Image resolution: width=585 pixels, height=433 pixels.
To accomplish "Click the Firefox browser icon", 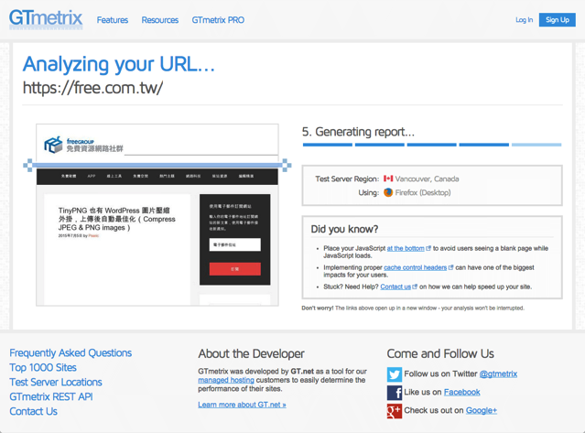I will click(x=388, y=193).
